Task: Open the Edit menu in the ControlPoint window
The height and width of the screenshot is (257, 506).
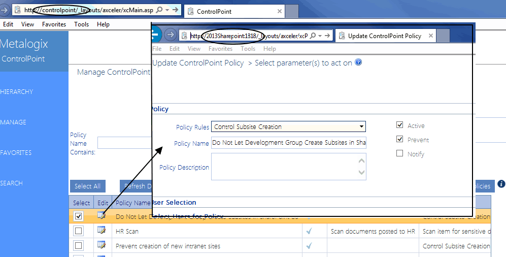Action: coord(8,24)
